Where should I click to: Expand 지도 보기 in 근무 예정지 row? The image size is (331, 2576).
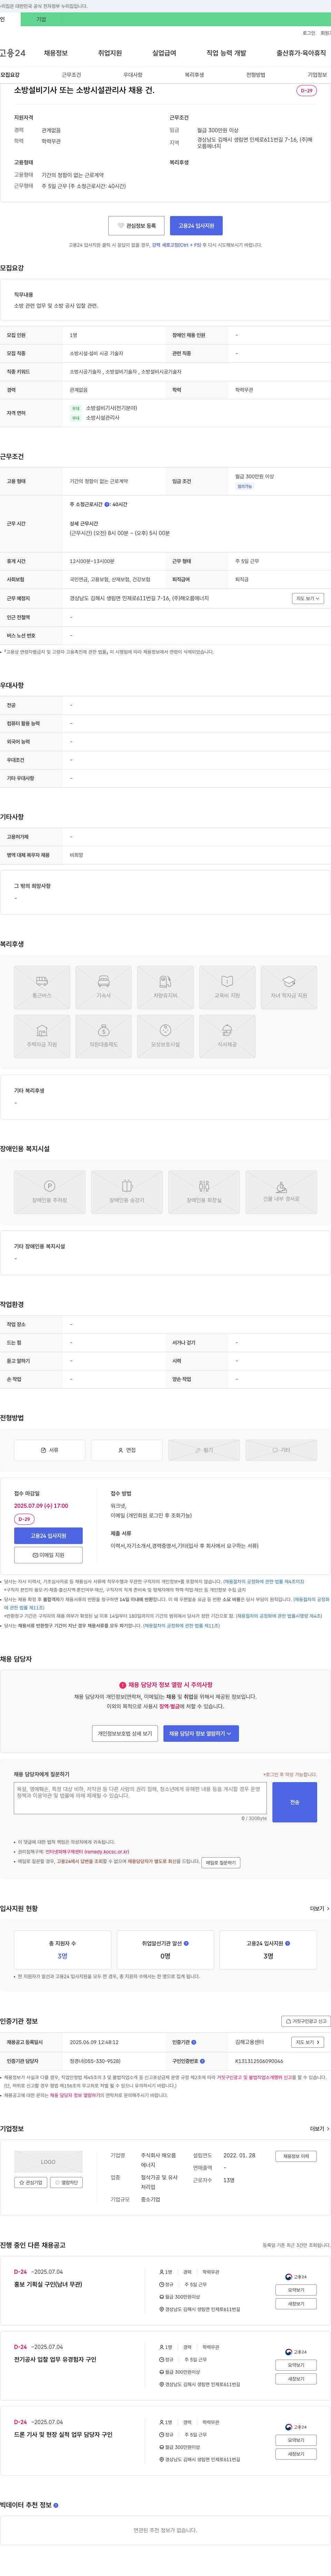[x=308, y=598]
